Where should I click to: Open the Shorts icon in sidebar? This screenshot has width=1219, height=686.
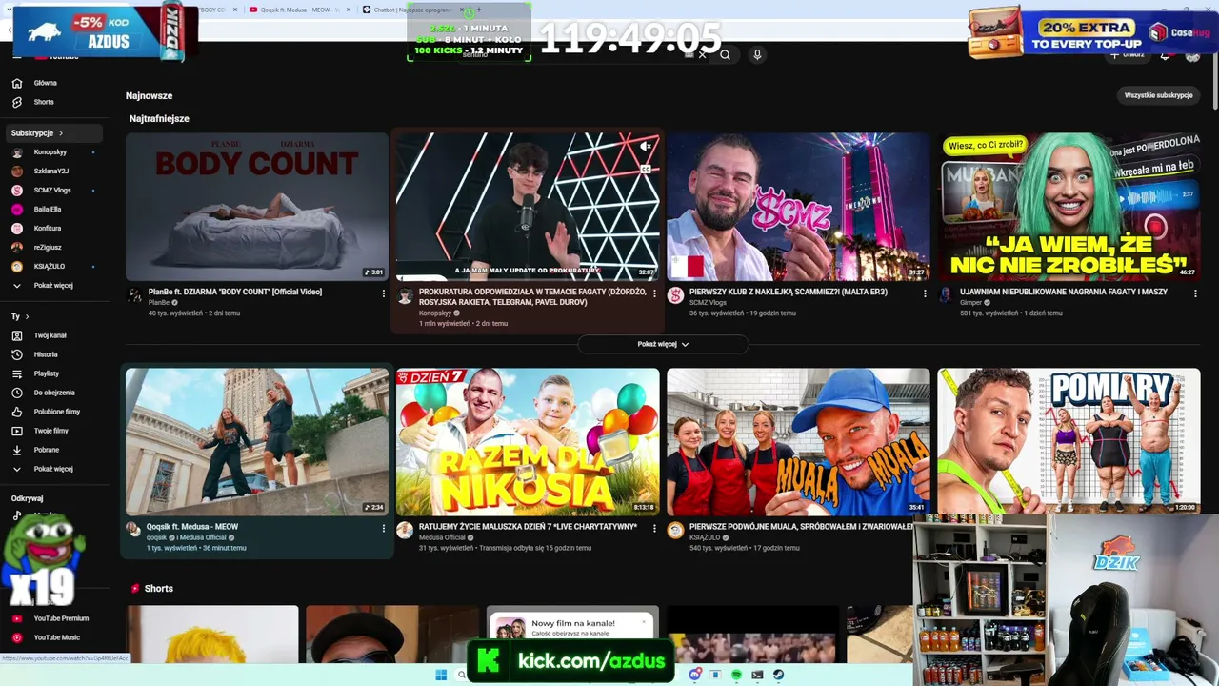click(17, 102)
